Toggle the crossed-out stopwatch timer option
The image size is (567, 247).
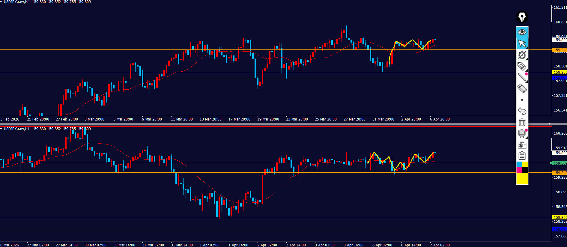522,55
